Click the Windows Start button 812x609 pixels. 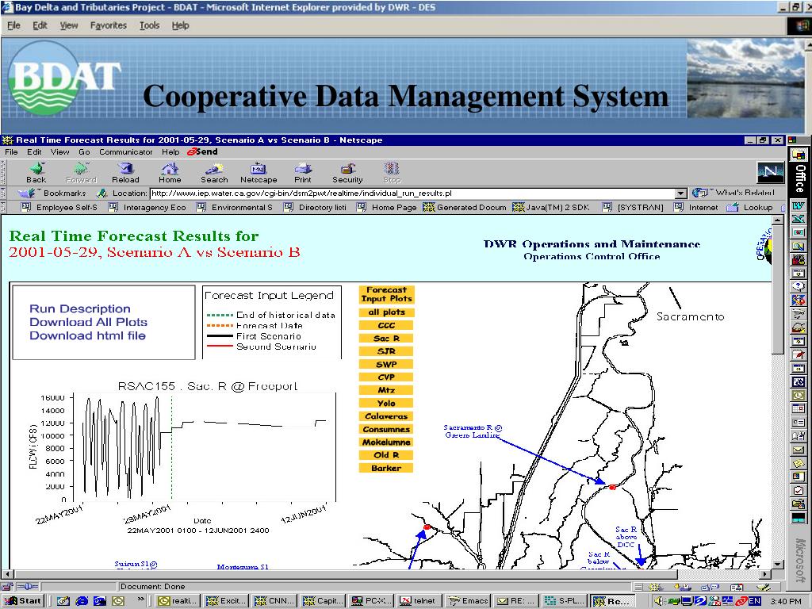pos(23,601)
